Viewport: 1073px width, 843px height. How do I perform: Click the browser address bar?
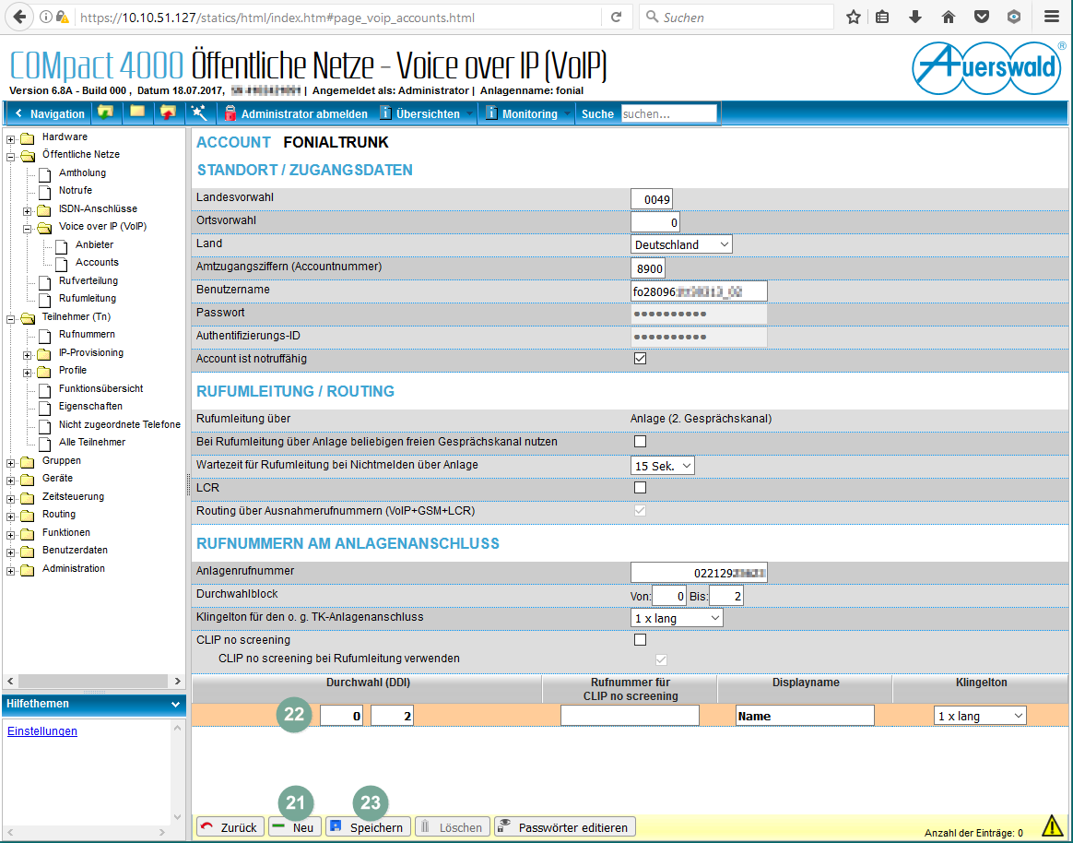(x=337, y=18)
